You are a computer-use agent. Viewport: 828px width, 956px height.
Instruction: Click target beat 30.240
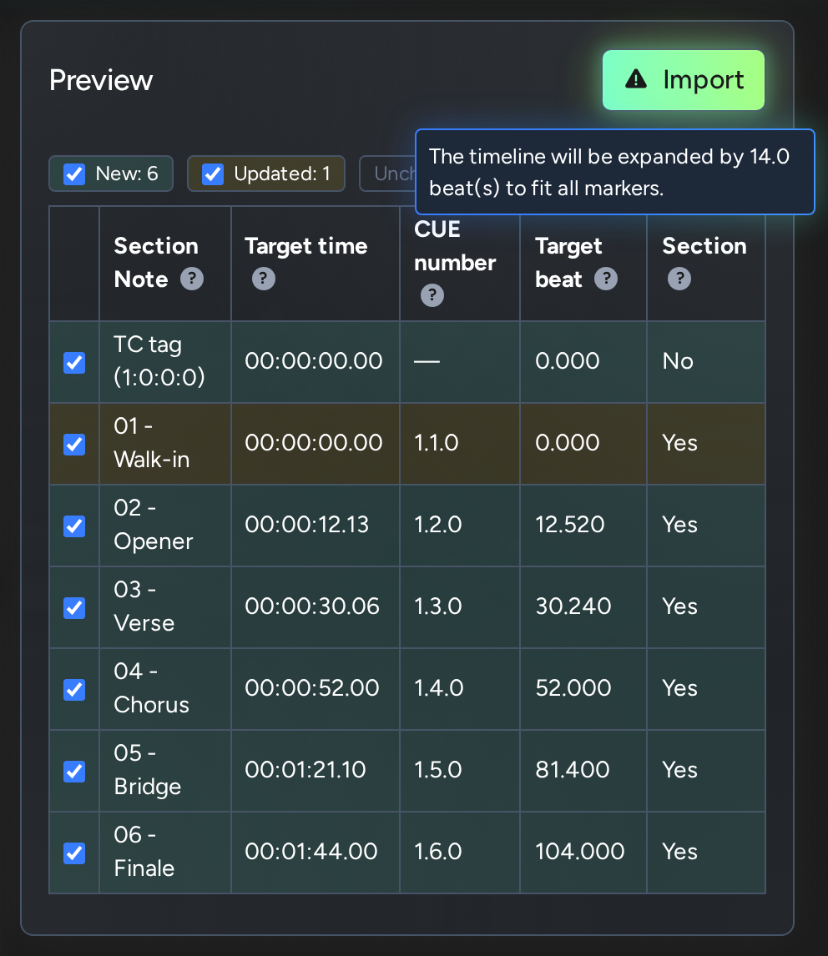point(573,606)
